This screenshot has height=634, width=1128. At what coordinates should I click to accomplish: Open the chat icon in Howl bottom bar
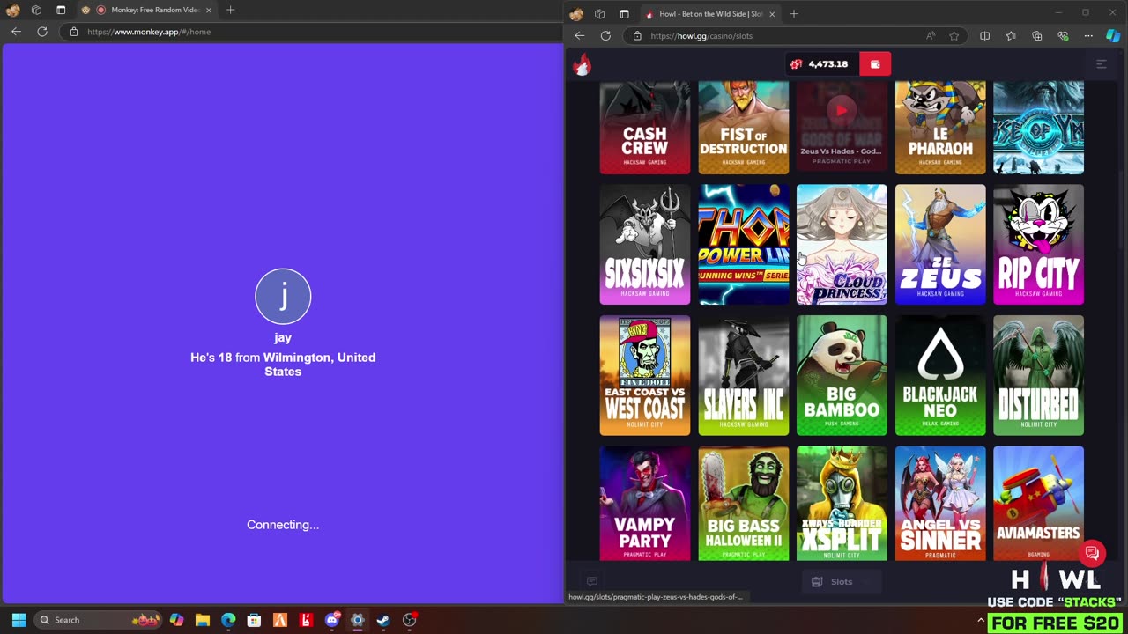click(x=592, y=581)
